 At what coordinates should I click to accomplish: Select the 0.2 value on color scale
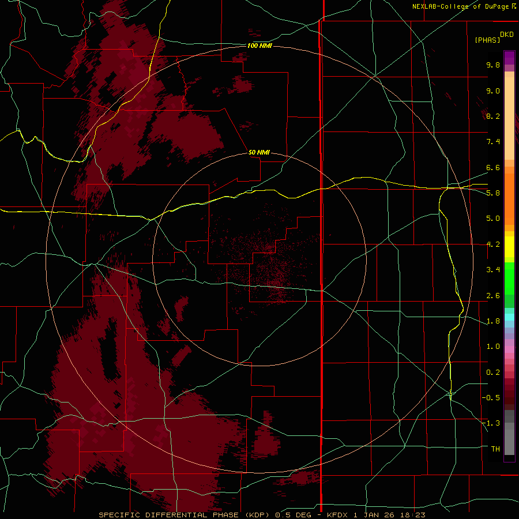[493, 373]
